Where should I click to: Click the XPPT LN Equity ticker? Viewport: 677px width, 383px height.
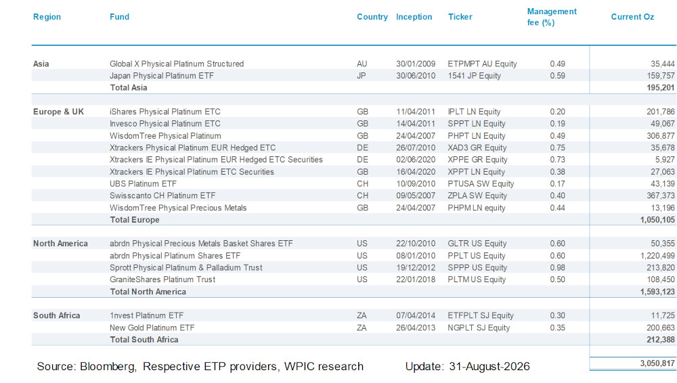click(x=476, y=172)
